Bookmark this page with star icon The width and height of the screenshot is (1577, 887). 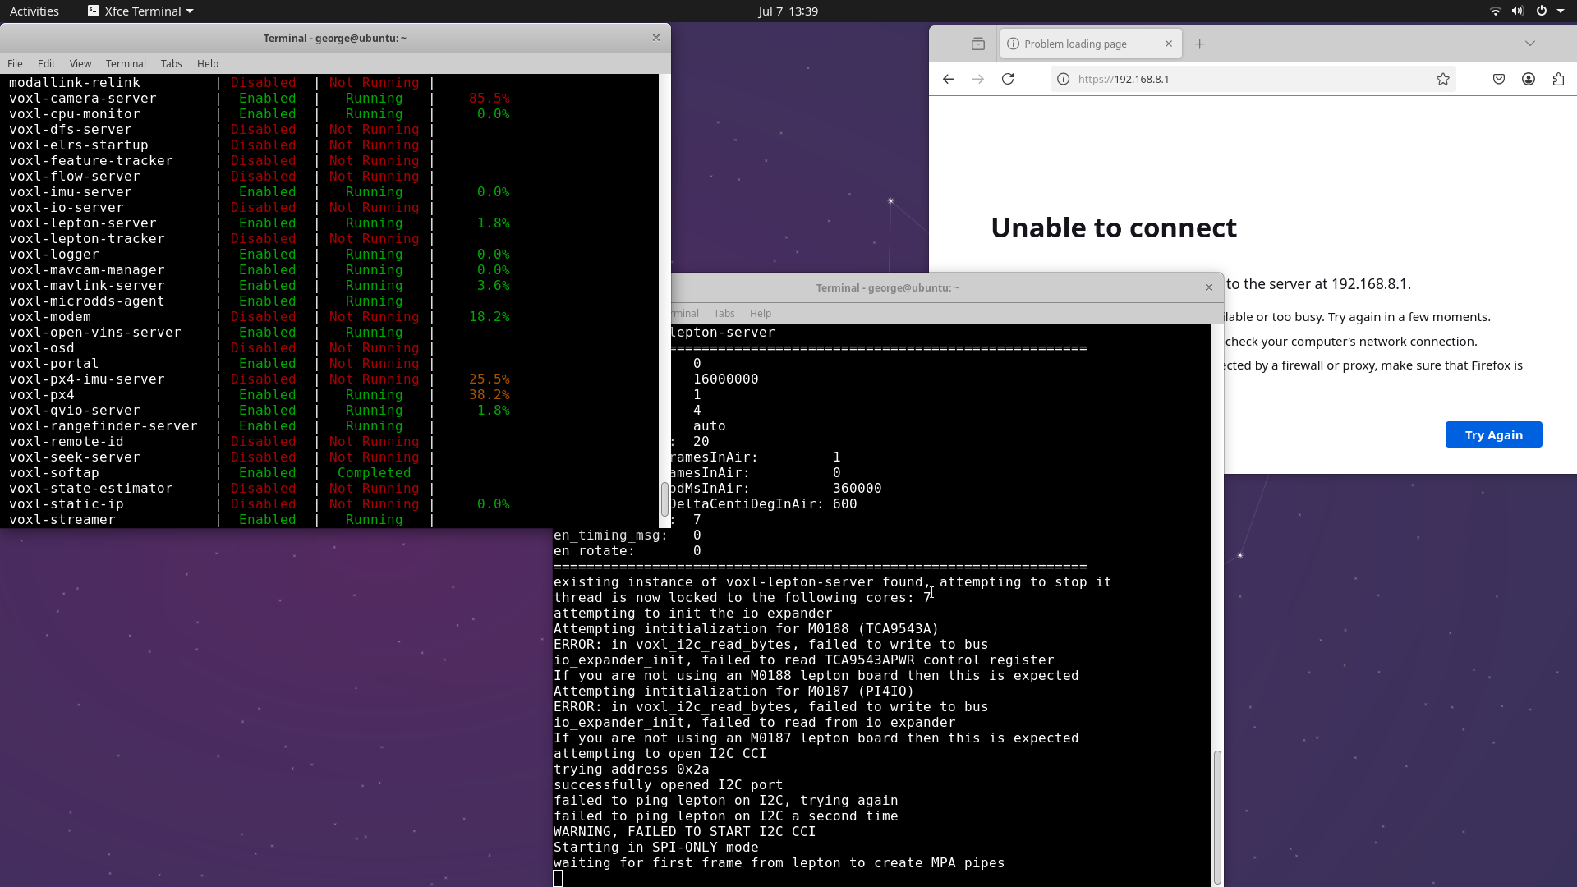click(1443, 79)
